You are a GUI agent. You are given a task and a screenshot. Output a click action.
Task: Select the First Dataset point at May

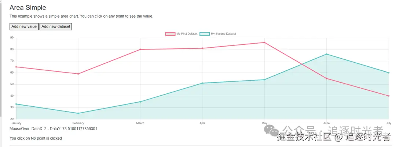[x=264, y=43]
